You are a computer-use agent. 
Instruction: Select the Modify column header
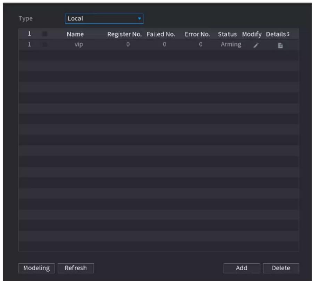252,34
